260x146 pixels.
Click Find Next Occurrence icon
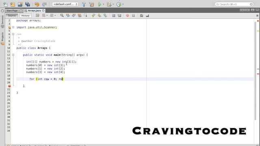(x=74, y=15)
